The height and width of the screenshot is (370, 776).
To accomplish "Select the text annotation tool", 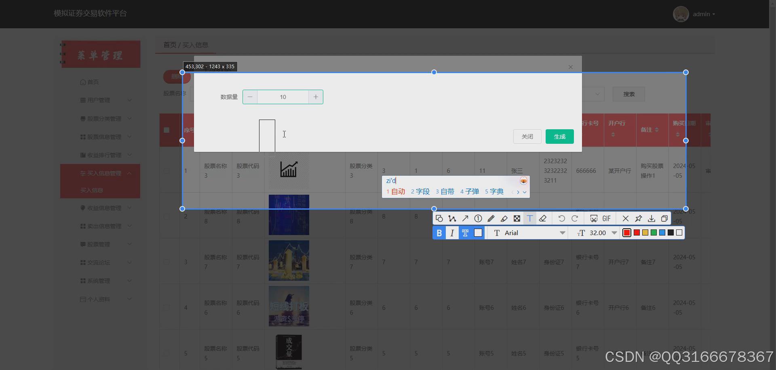I will [x=530, y=219].
